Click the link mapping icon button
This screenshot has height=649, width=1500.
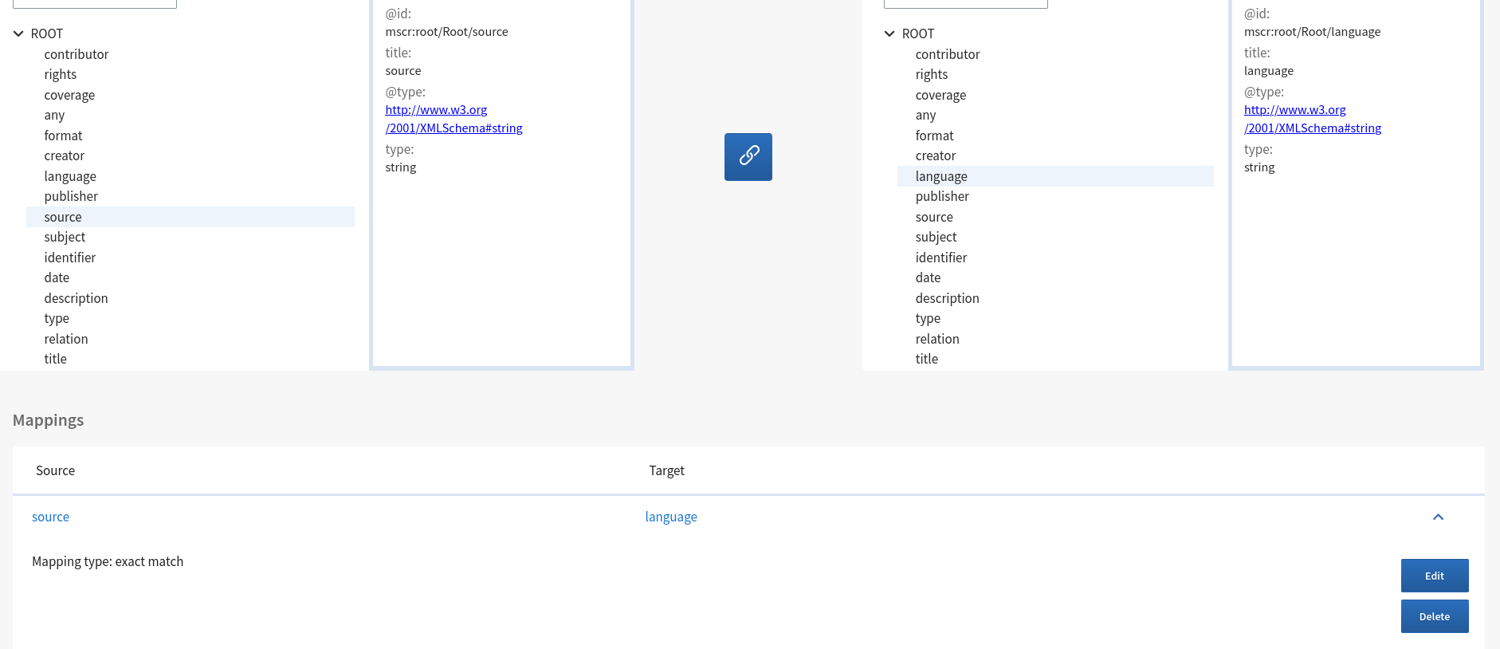pyautogui.click(x=748, y=157)
